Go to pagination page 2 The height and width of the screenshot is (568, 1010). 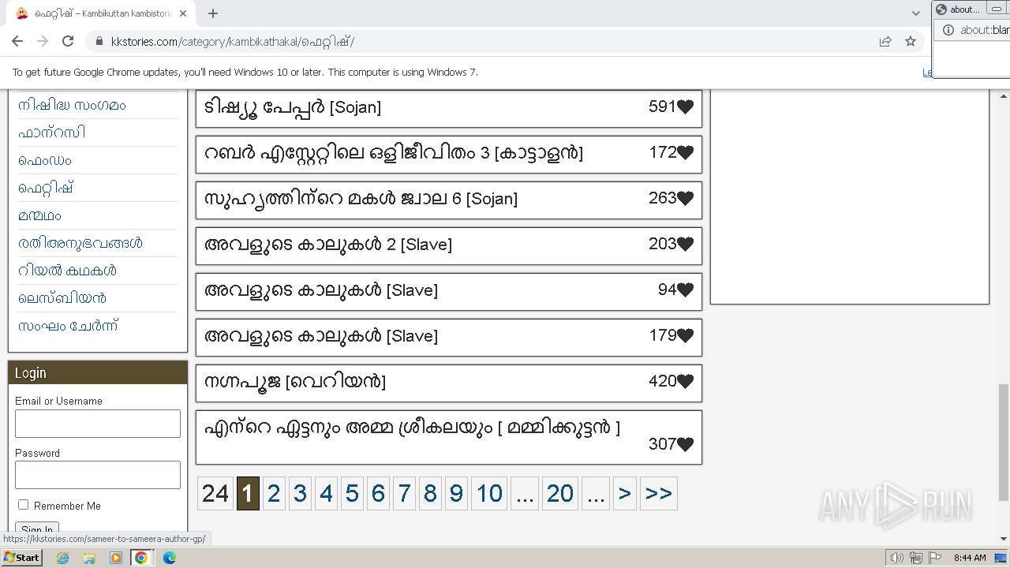click(x=274, y=494)
